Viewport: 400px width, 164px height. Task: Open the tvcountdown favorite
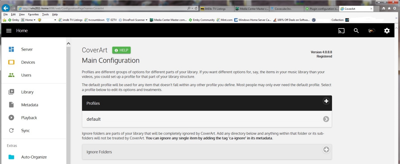pyautogui.click(x=94, y=20)
